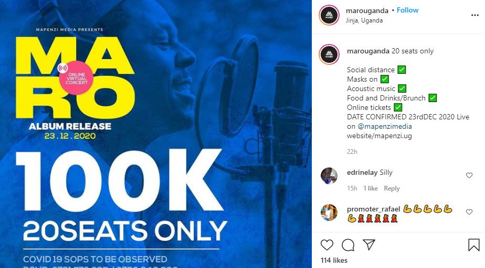Image resolution: width=485 pixels, height=268 pixels.
Task: Like promoter_rafael's comment heart
Action: pyautogui.click(x=469, y=212)
